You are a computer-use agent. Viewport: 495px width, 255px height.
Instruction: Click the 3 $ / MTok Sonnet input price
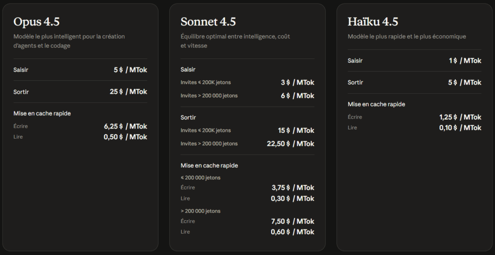297,83
